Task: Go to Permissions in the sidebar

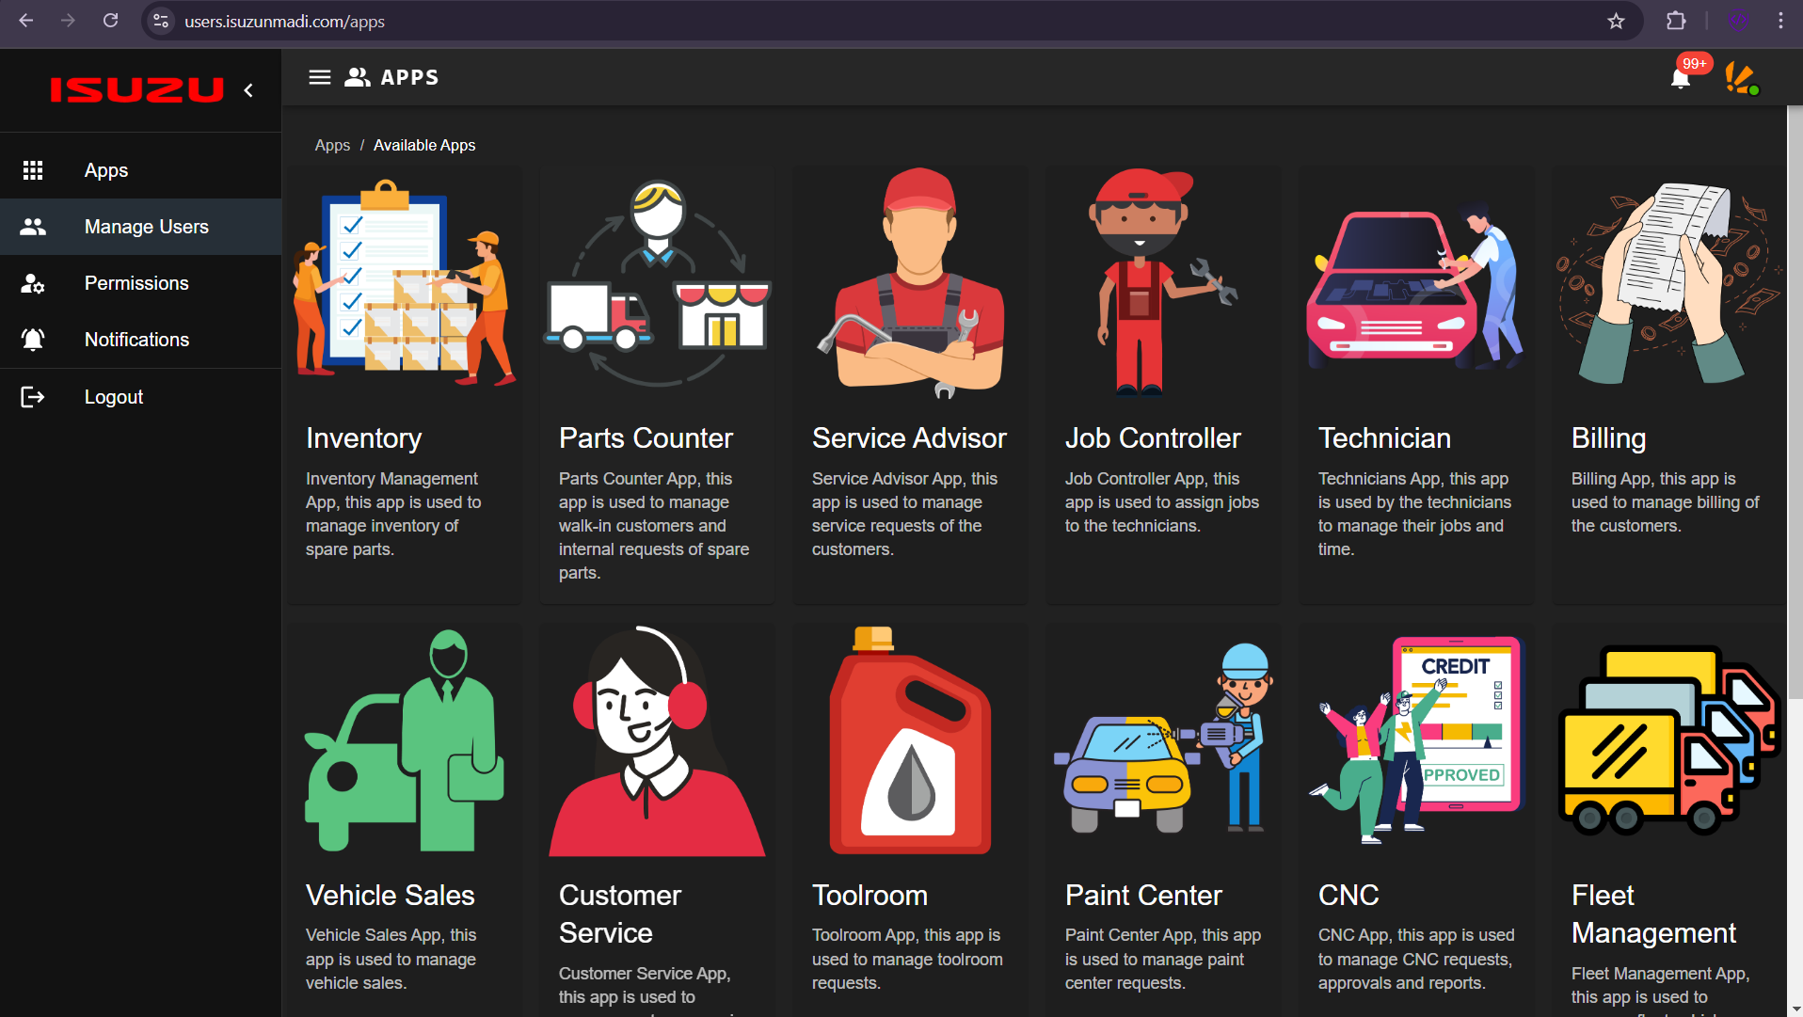Action: coord(136,283)
